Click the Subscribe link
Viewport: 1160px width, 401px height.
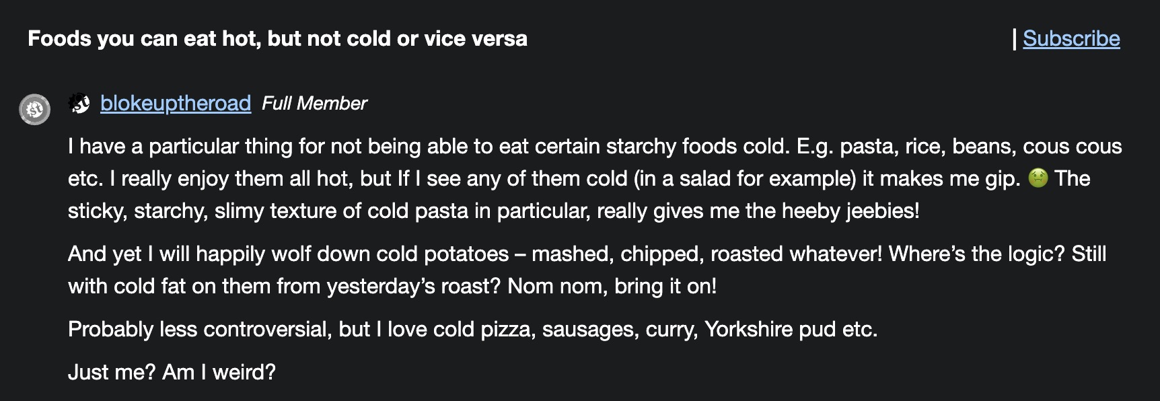click(x=1071, y=39)
